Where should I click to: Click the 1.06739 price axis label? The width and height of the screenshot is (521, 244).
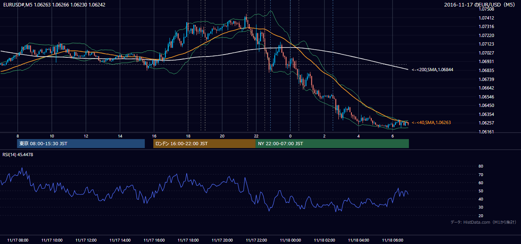tap(486, 79)
